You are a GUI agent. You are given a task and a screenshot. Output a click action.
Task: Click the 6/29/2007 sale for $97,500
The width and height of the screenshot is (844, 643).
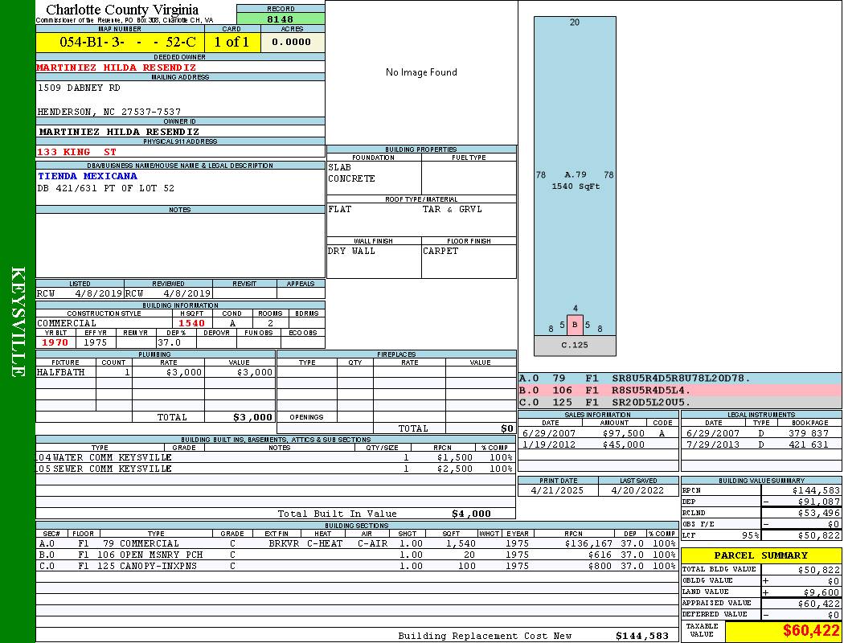(x=597, y=433)
